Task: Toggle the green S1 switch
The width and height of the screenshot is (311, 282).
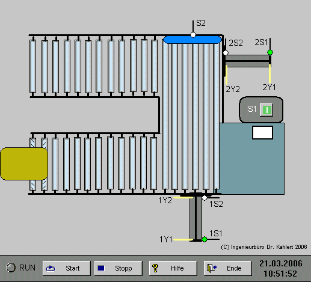Action: point(266,110)
